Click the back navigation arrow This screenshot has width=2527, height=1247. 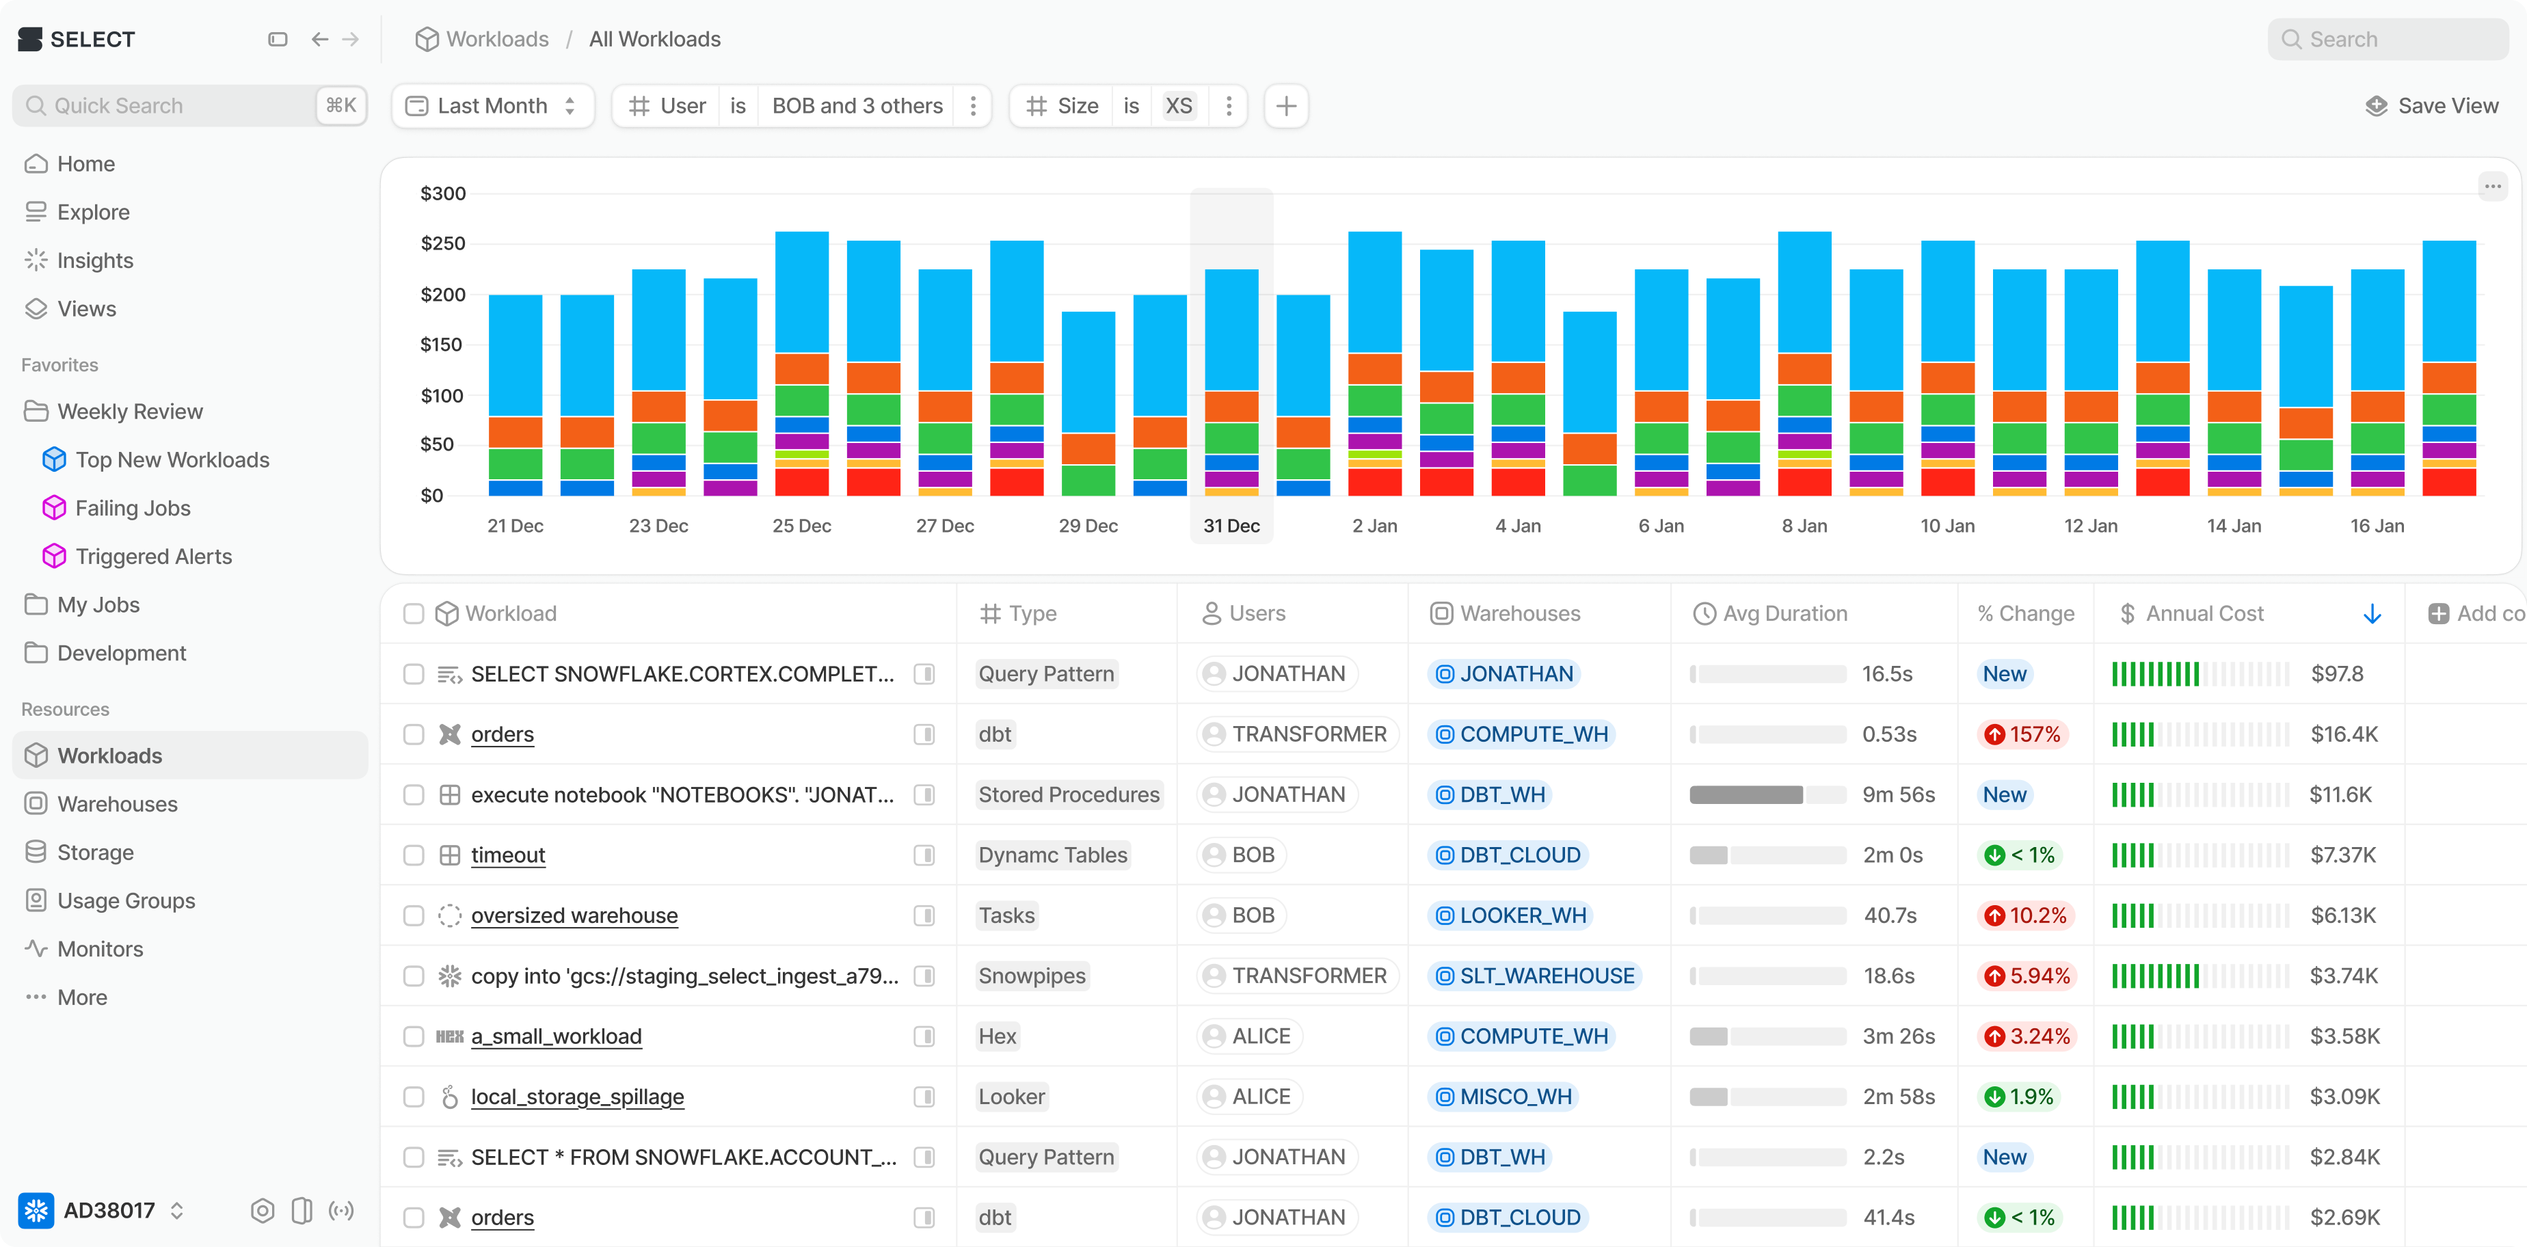point(319,39)
